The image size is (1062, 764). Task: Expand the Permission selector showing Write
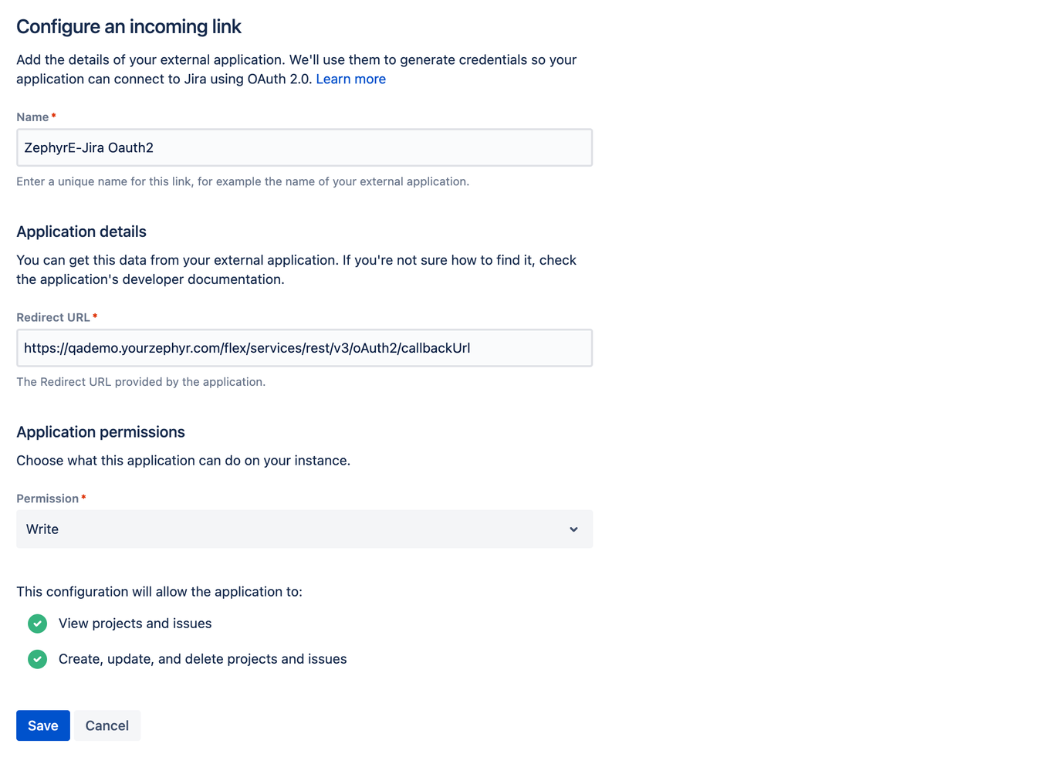click(x=304, y=529)
